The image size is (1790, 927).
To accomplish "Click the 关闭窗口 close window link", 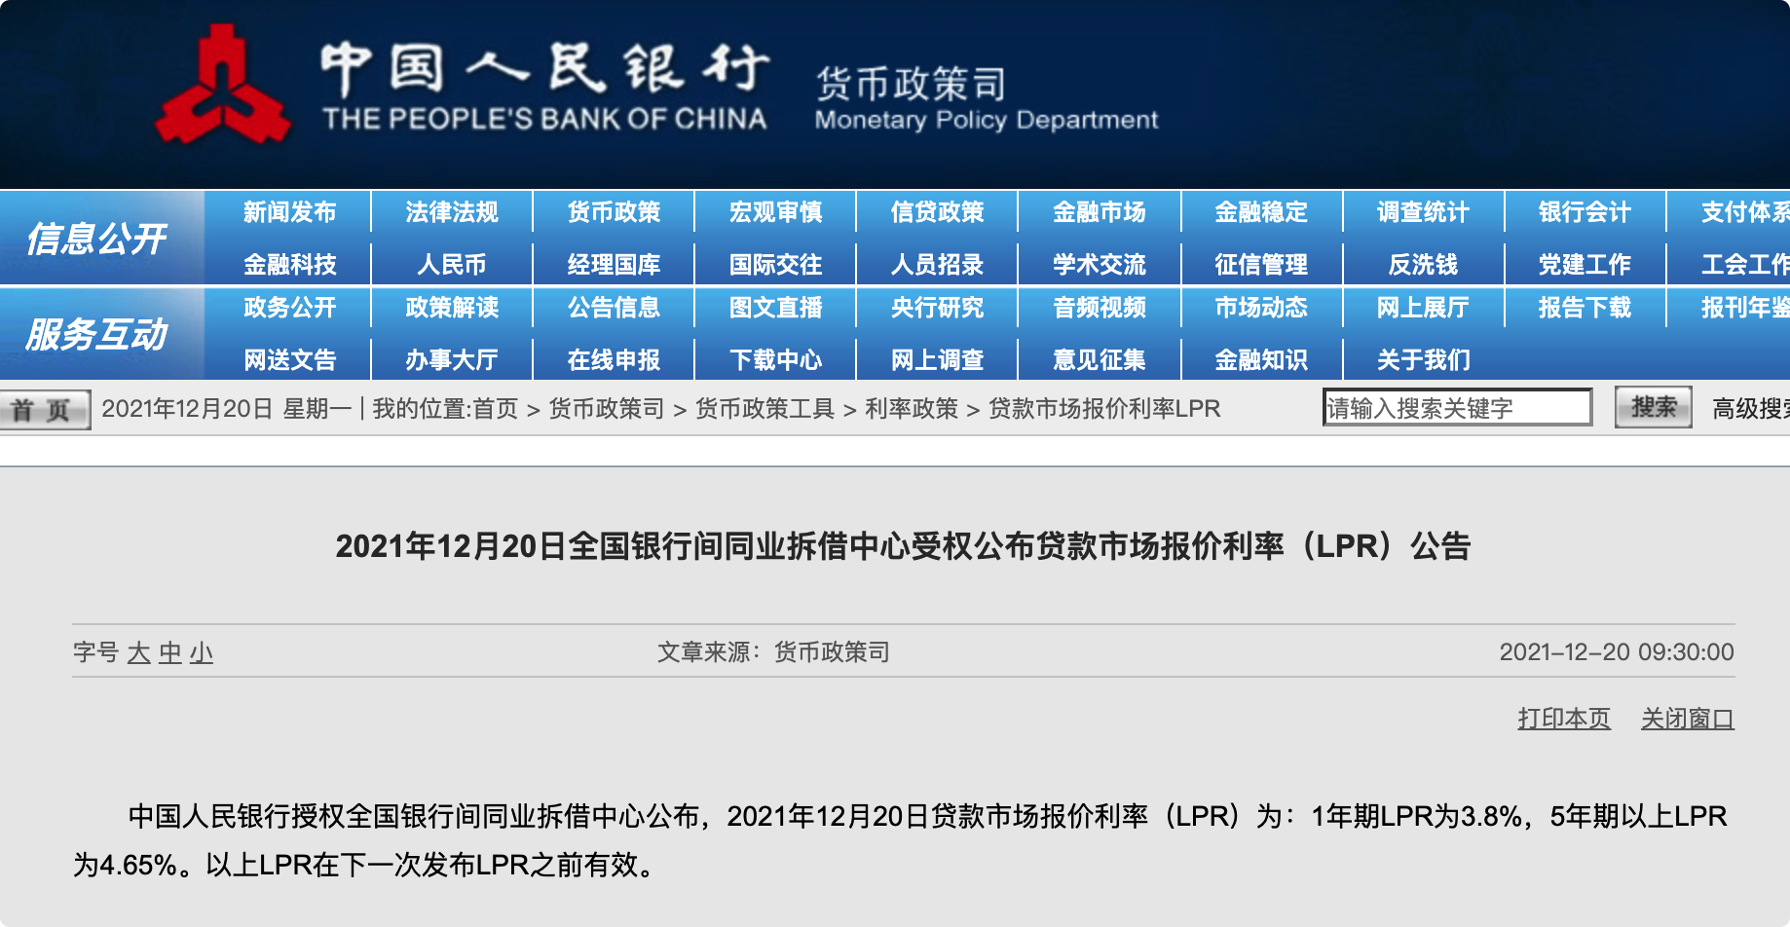I will point(1687,719).
